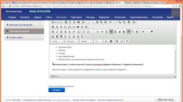Toggle justify alignment

[124, 32]
